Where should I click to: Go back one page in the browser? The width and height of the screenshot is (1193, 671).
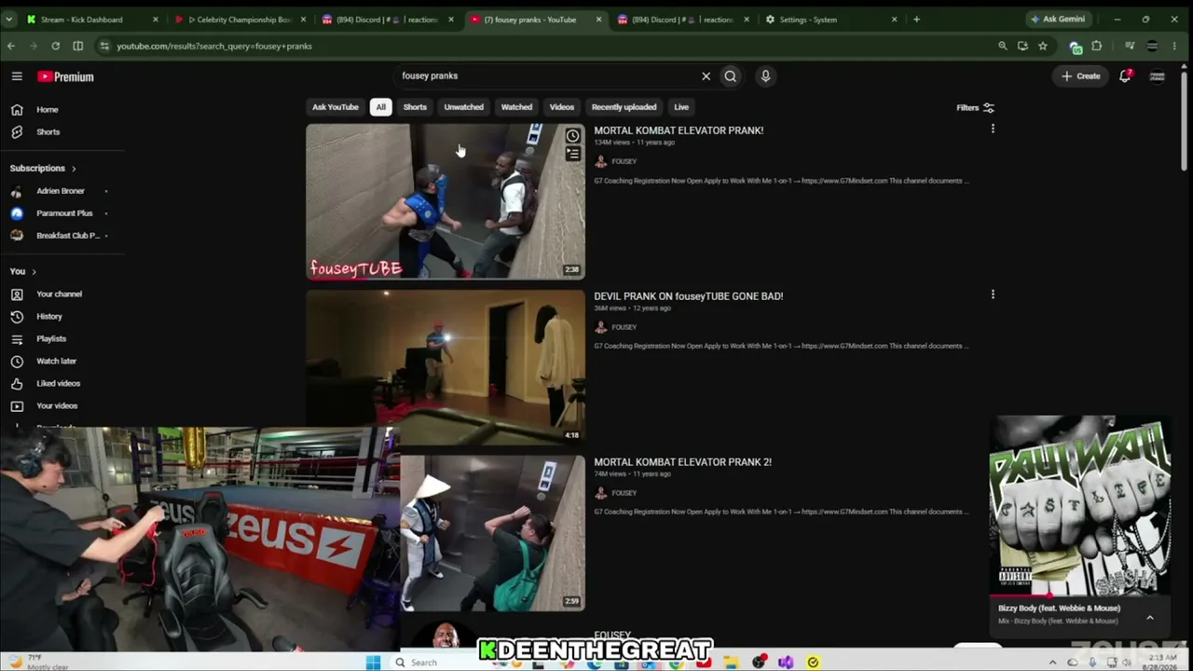point(11,46)
